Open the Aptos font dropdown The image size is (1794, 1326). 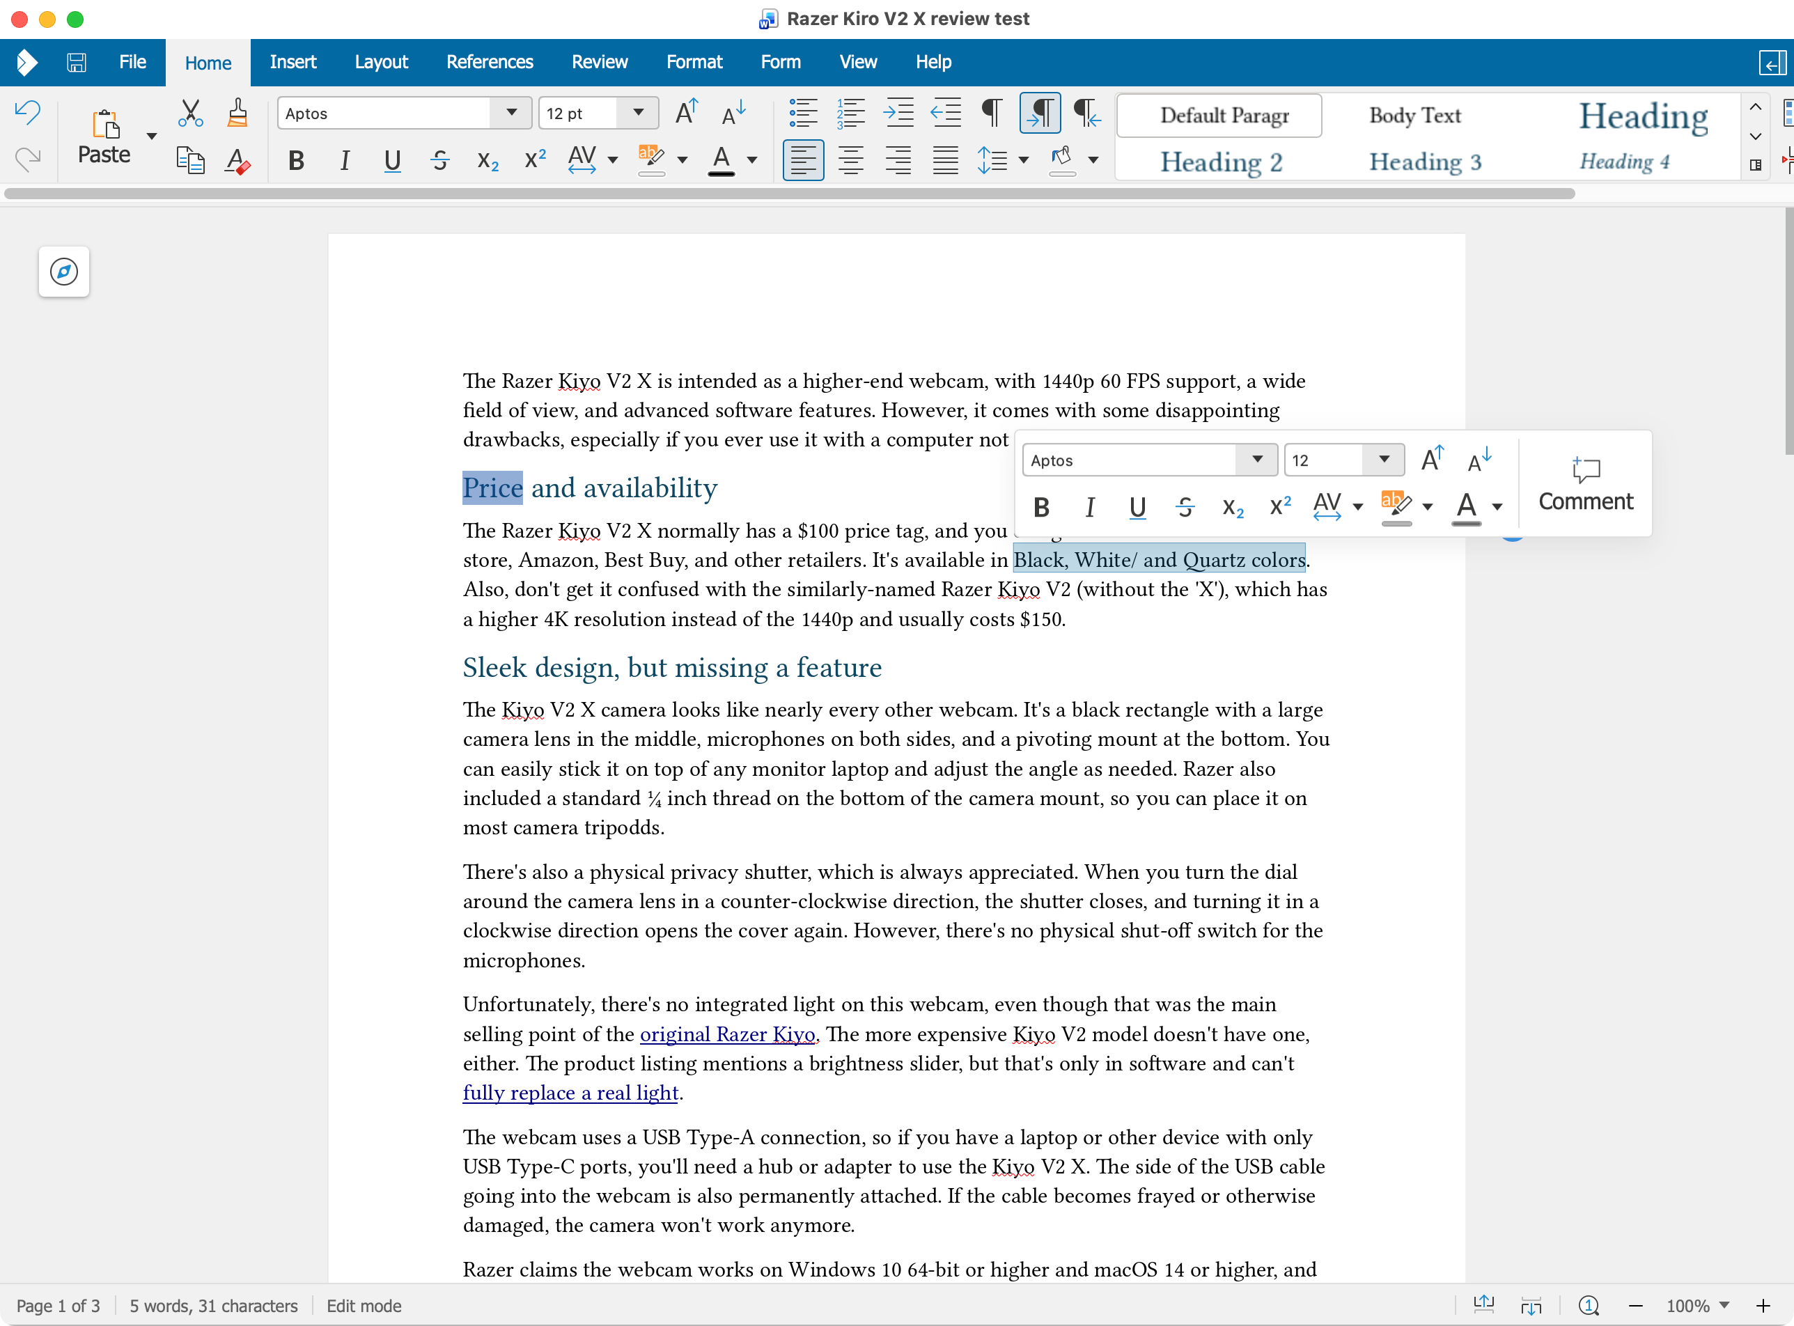(x=510, y=114)
